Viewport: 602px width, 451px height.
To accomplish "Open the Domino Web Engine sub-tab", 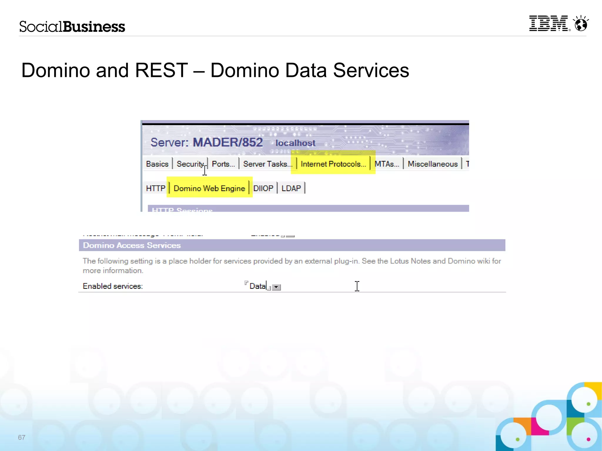I will click(x=209, y=188).
